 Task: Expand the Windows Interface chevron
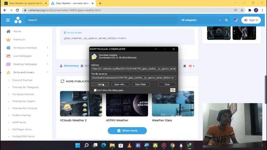coord(48,47)
